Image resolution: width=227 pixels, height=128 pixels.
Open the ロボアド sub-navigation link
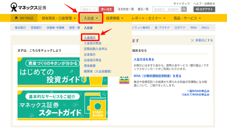180,28
